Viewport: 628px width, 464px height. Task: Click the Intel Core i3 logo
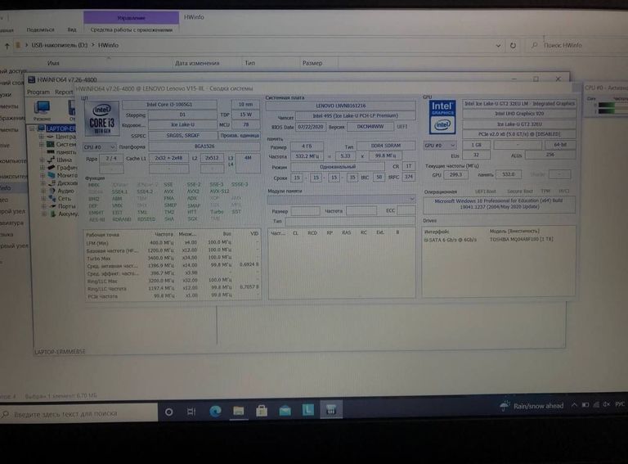point(101,119)
